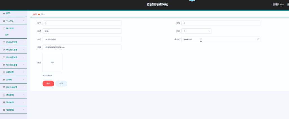Click the 点击上传照片 hint text
Viewport: 289px width, 119px height.
tap(47, 75)
